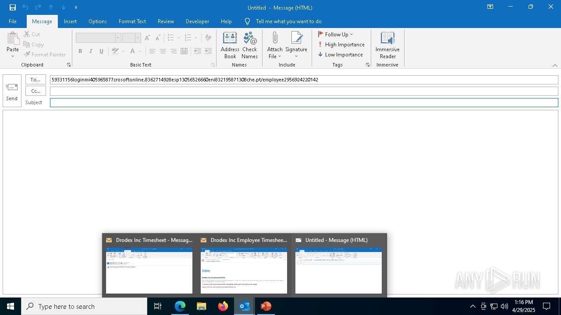The image size is (561, 315).
Task: Open the font name combo box
Action: pyautogui.click(x=98, y=38)
